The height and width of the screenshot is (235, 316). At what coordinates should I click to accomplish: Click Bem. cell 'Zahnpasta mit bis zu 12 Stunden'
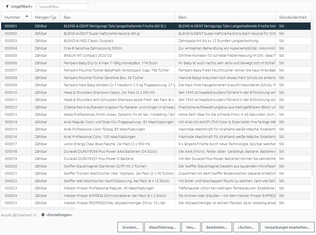pos(225,41)
